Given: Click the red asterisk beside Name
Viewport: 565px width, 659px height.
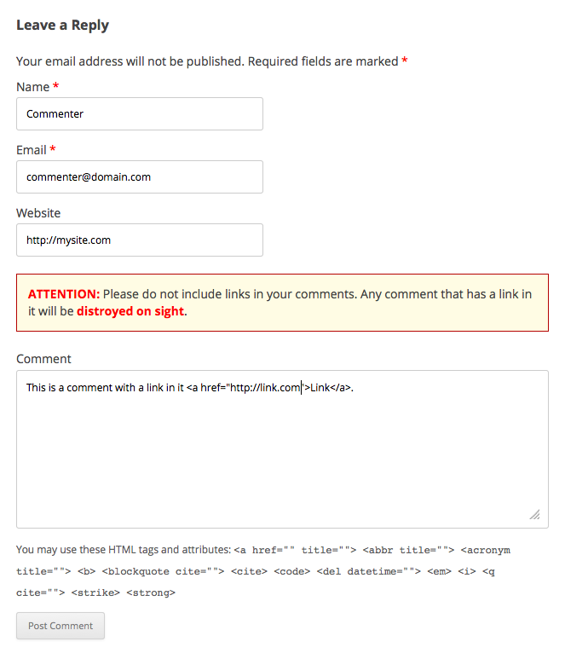Looking at the screenshot, I should click(x=55, y=85).
